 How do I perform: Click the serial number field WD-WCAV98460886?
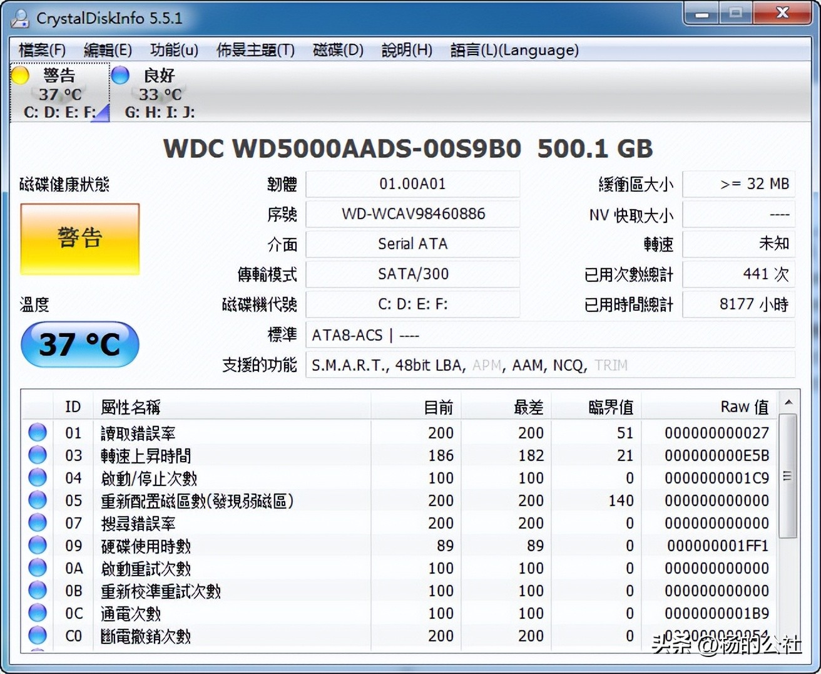[x=413, y=214]
